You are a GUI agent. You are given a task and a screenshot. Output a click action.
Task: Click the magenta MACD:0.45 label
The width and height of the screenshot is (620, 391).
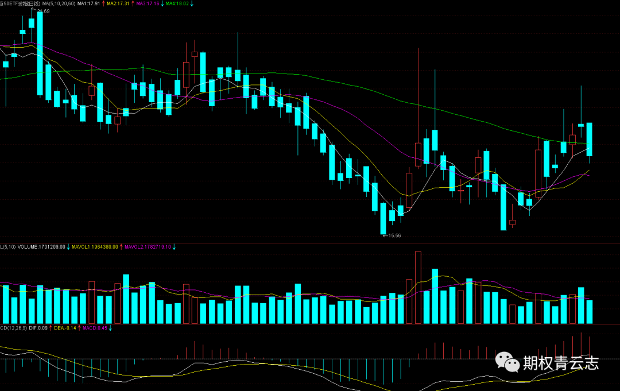[x=95, y=328]
